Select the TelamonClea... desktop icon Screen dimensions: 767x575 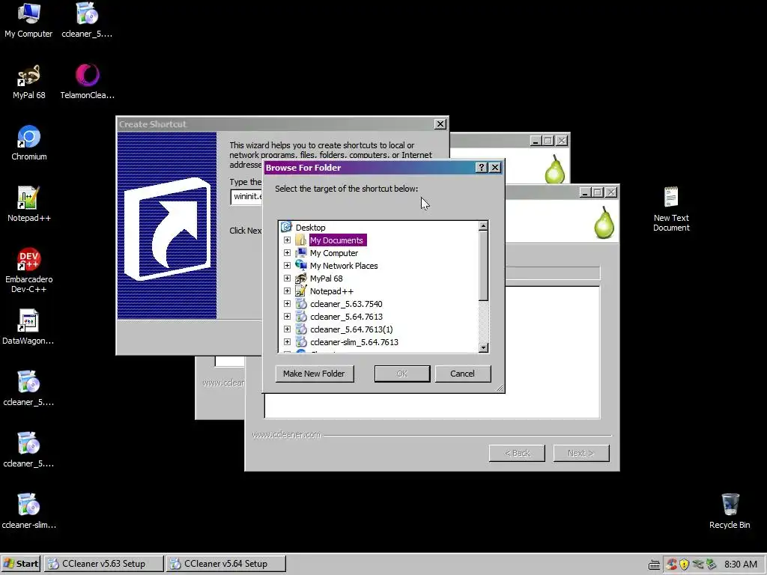87,82
